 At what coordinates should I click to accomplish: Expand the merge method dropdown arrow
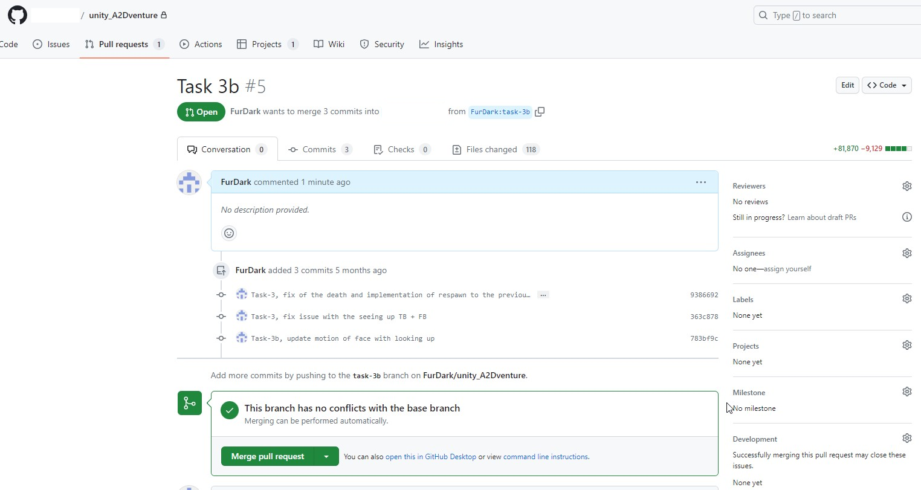(x=326, y=457)
